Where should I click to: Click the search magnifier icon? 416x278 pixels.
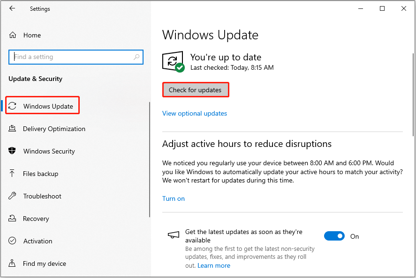pyautogui.click(x=136, y=57)
